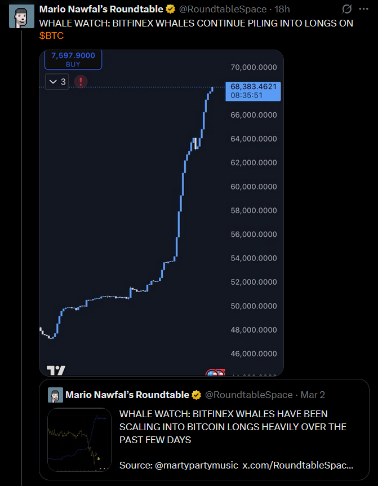Viewport: 378px width, 486px height.
Task: Open the BTC longs chart image
Action: point(161,213)
